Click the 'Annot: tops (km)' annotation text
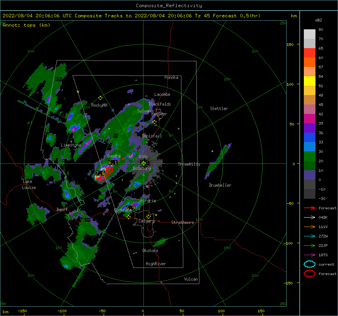This screenshot has width=338, height=316. [26, 25]
